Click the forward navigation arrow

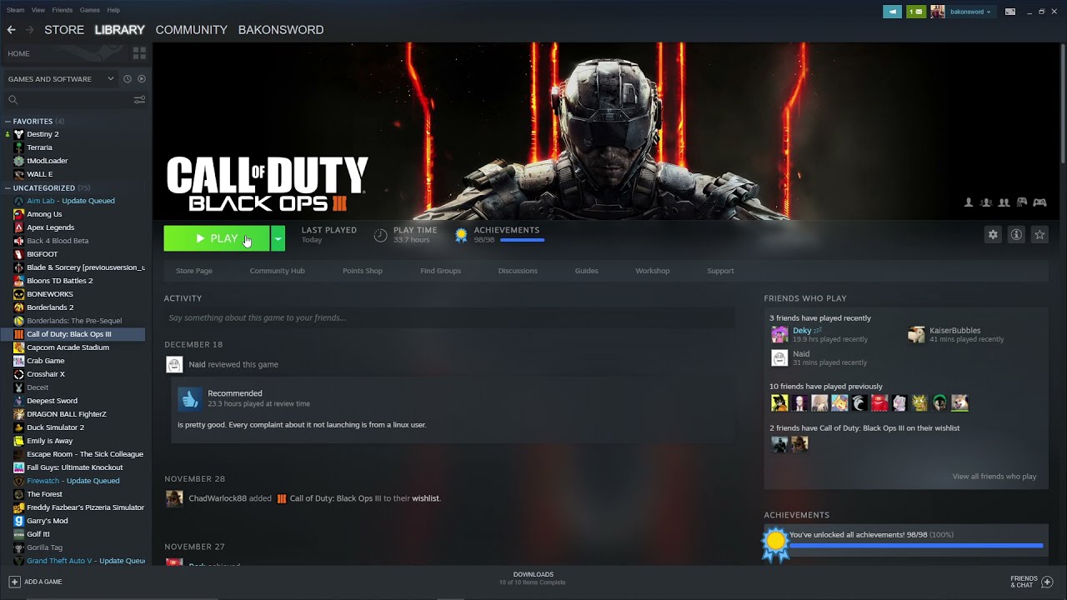tap(29, 29)
